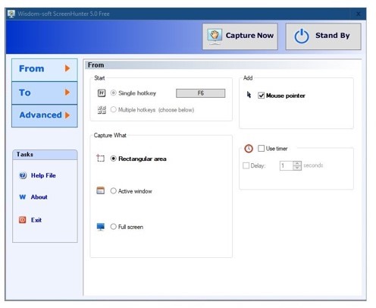Click the Help File question mark icon
Screen dimensions: 376x308
coord(23,175)
